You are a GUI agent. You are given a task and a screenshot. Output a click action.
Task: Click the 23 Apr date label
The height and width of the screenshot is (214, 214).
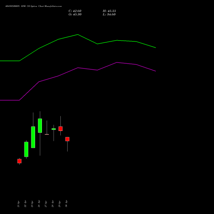32,204
